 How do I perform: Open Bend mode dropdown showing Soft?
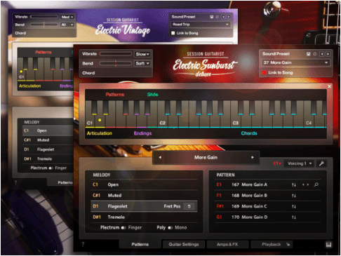click(142, 64)
